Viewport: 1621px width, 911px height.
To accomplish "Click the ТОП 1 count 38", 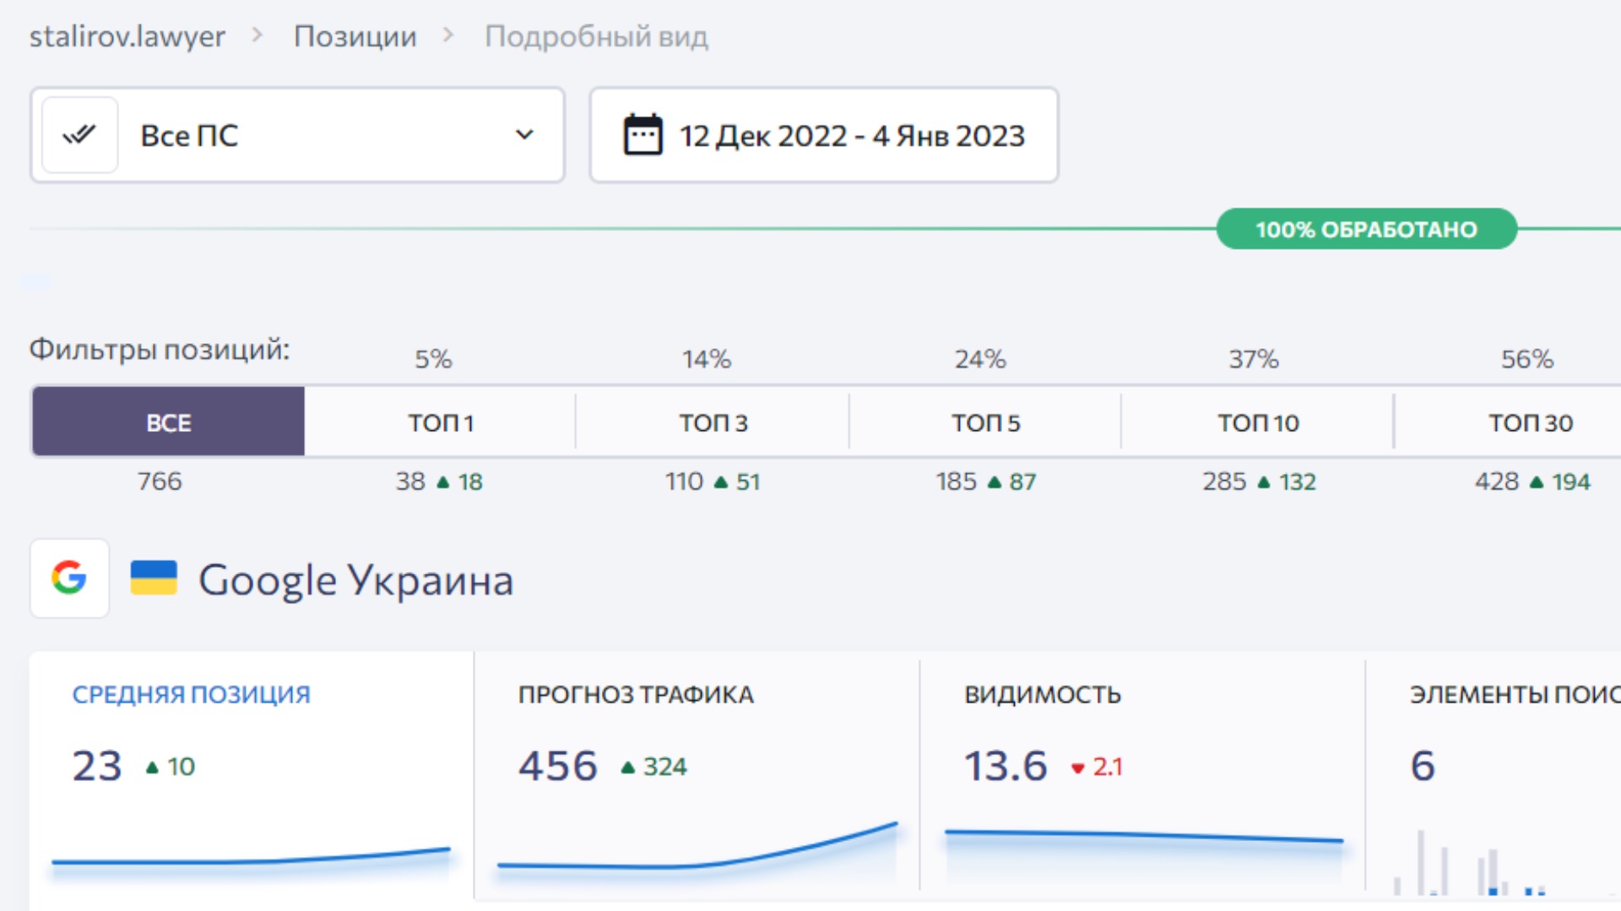I will [x=410, y=481].
